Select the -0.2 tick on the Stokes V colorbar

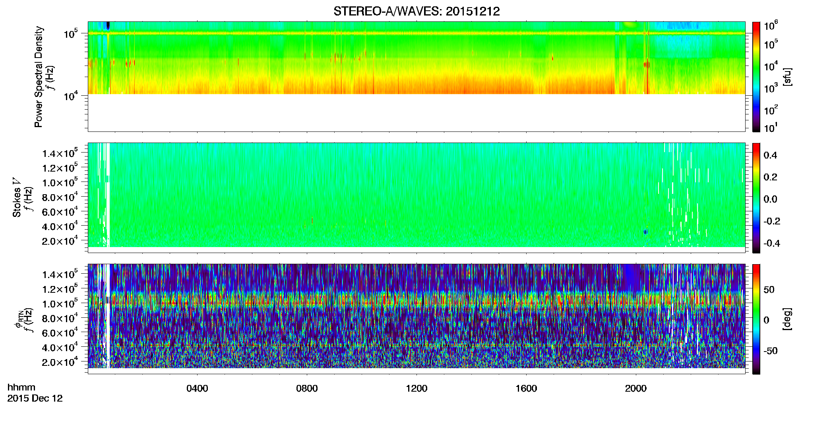coord(772,221)
